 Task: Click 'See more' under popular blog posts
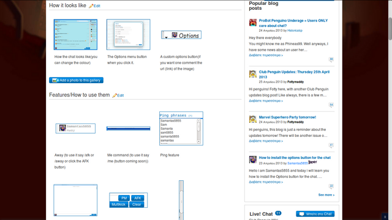click(326, 195)
